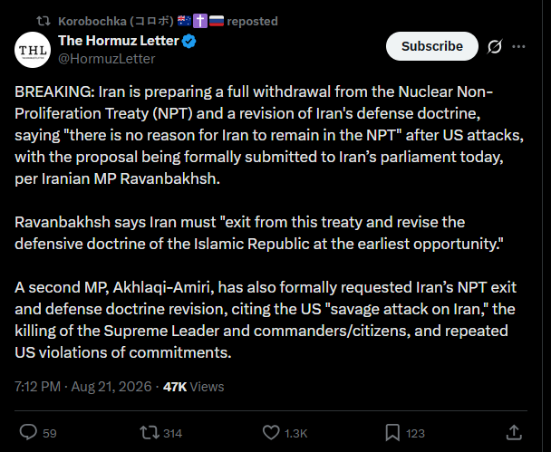The height and width of the screenshot is (452, 551).
Task: Click the 1.3K likes count
Action: (295, 433)
